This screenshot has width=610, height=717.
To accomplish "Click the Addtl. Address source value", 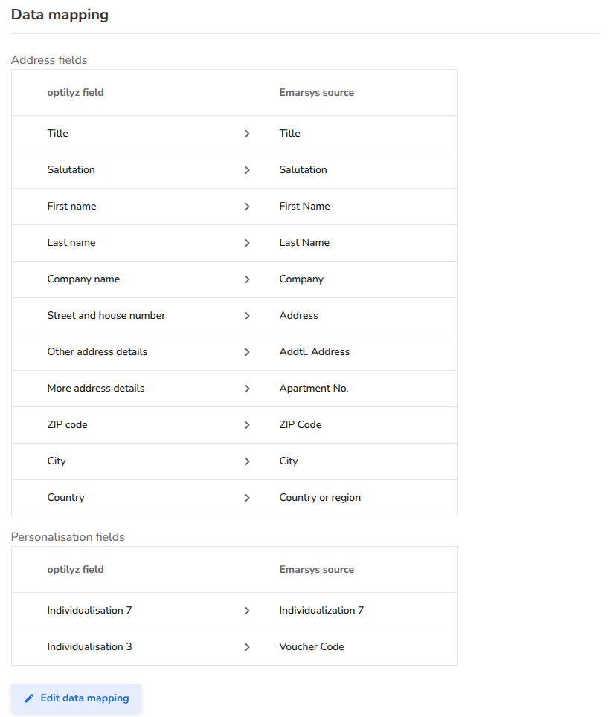I will (x=314, y=351).
